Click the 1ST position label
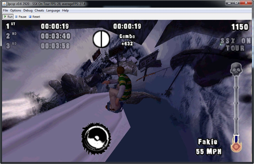254x164 pixels. pos(10,26)
